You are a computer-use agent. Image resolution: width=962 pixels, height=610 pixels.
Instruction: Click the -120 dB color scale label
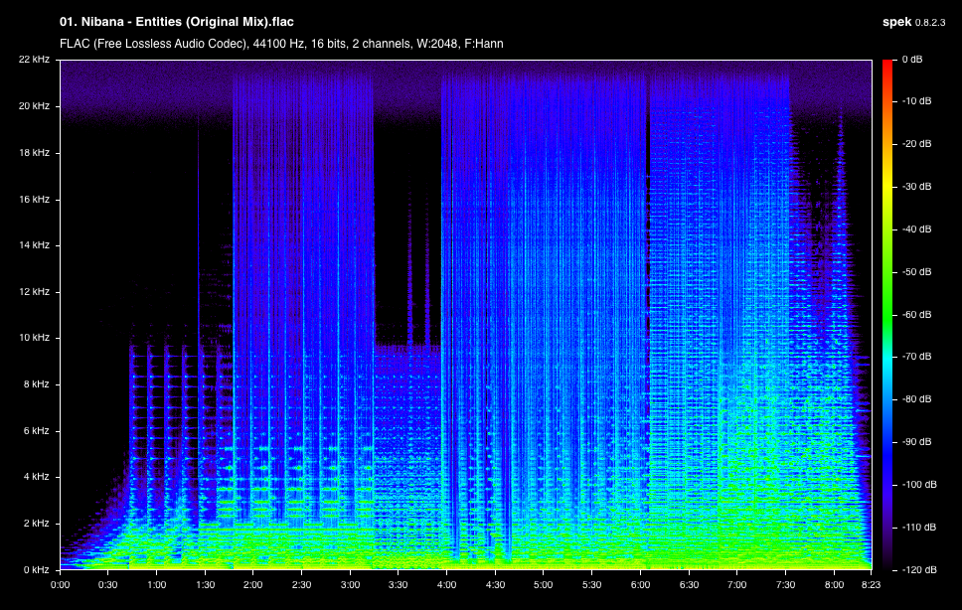pyautogui.click(x=919, y=569)
